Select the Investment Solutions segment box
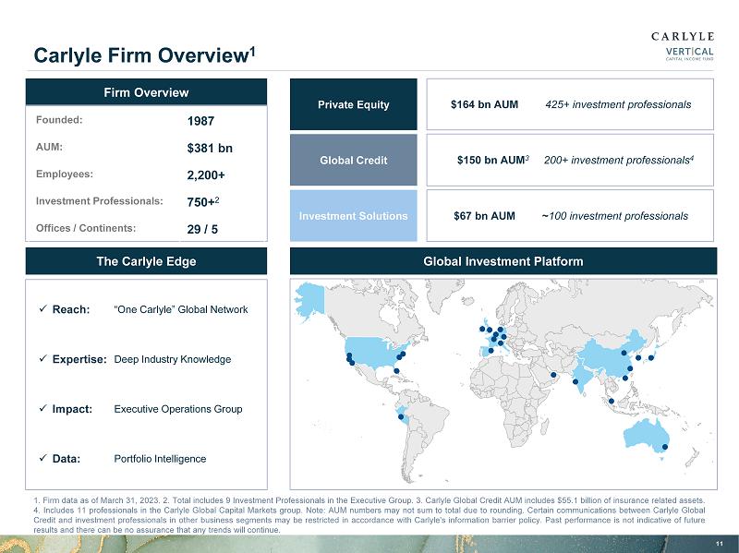Screen dimensions: 739x553 tap(354, 216)
